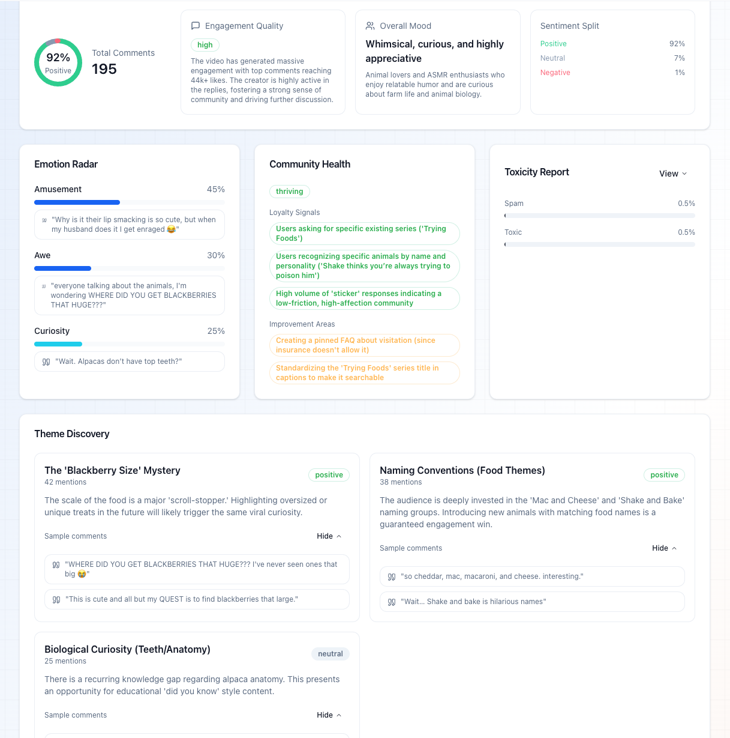Select the pinned FAQ improvement suggestion
Image resolution: width=730 pixels, height=738 pixels.
pos(364,345)
